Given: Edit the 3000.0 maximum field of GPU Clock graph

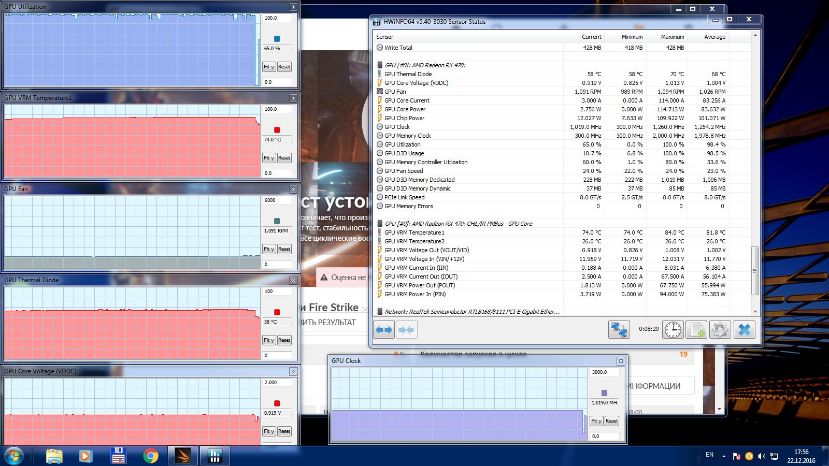Looking at the screenshot, I should pyautogui.click(x=605, y=372).
